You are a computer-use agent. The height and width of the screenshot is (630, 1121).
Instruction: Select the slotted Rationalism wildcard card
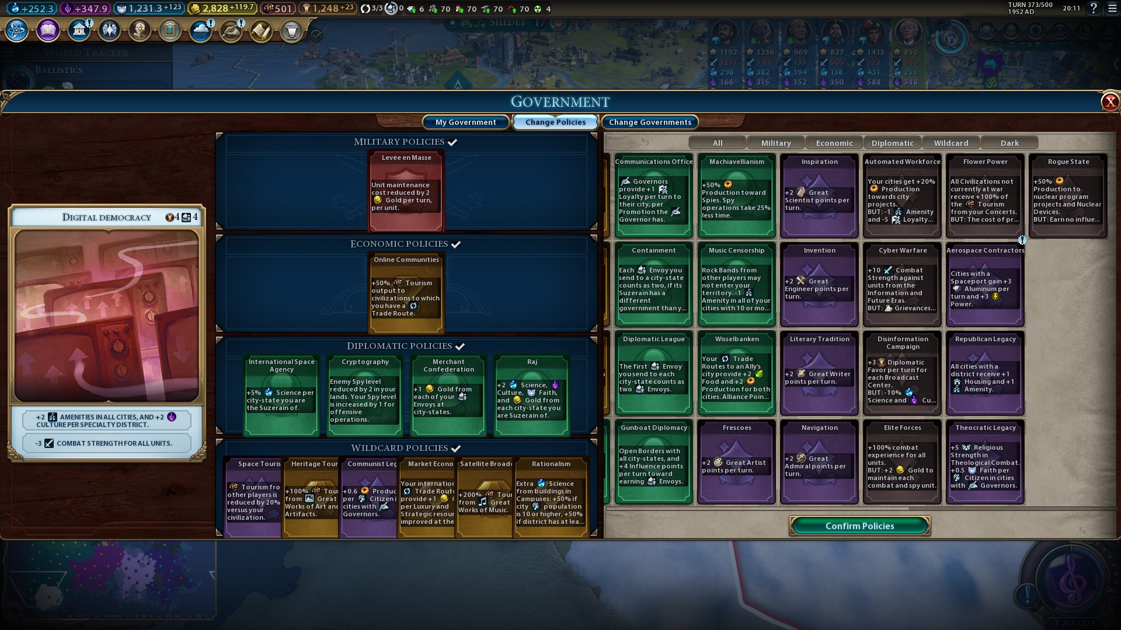[551, 496]
